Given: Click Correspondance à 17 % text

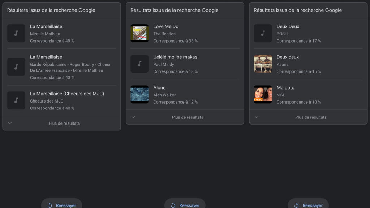Looking at the screenshot, I should (299, 41).
